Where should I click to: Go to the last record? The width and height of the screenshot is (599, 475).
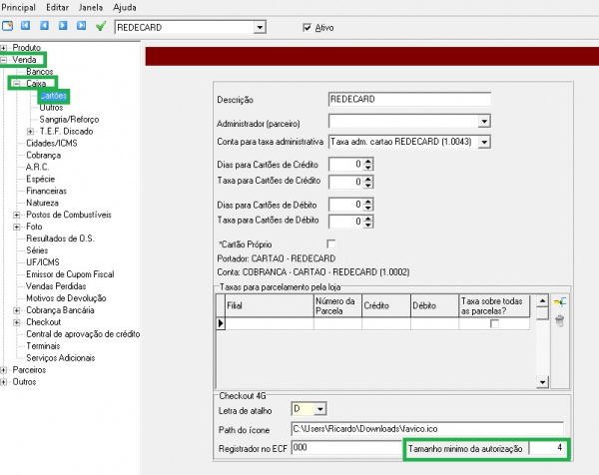coord(80,27)
